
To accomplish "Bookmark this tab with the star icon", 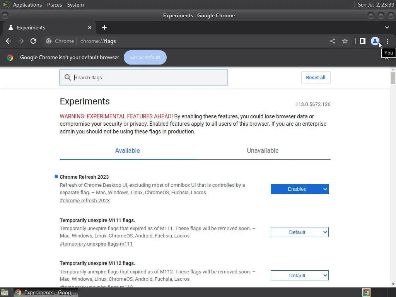I will 345,41.
